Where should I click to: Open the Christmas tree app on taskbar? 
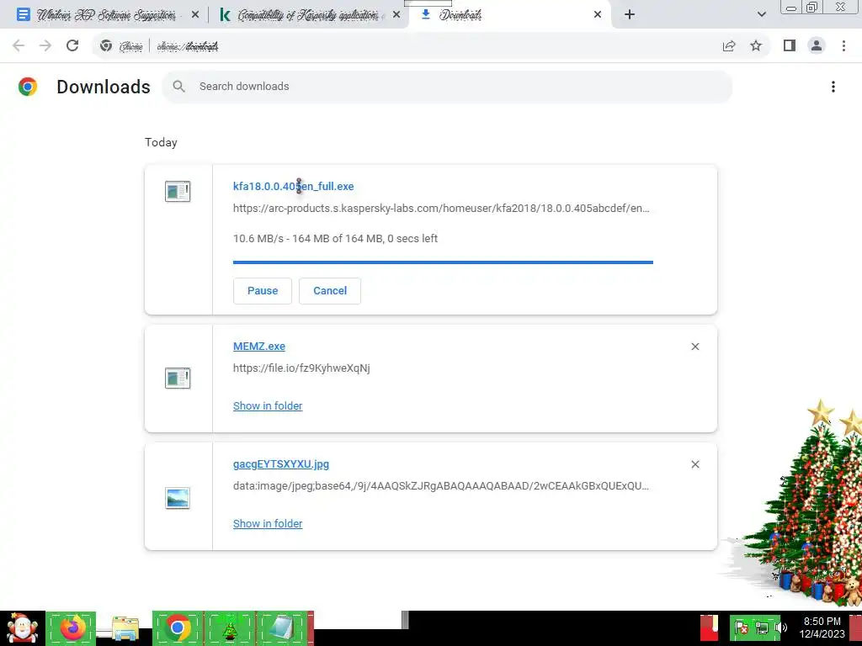click(x=230, y=627)
